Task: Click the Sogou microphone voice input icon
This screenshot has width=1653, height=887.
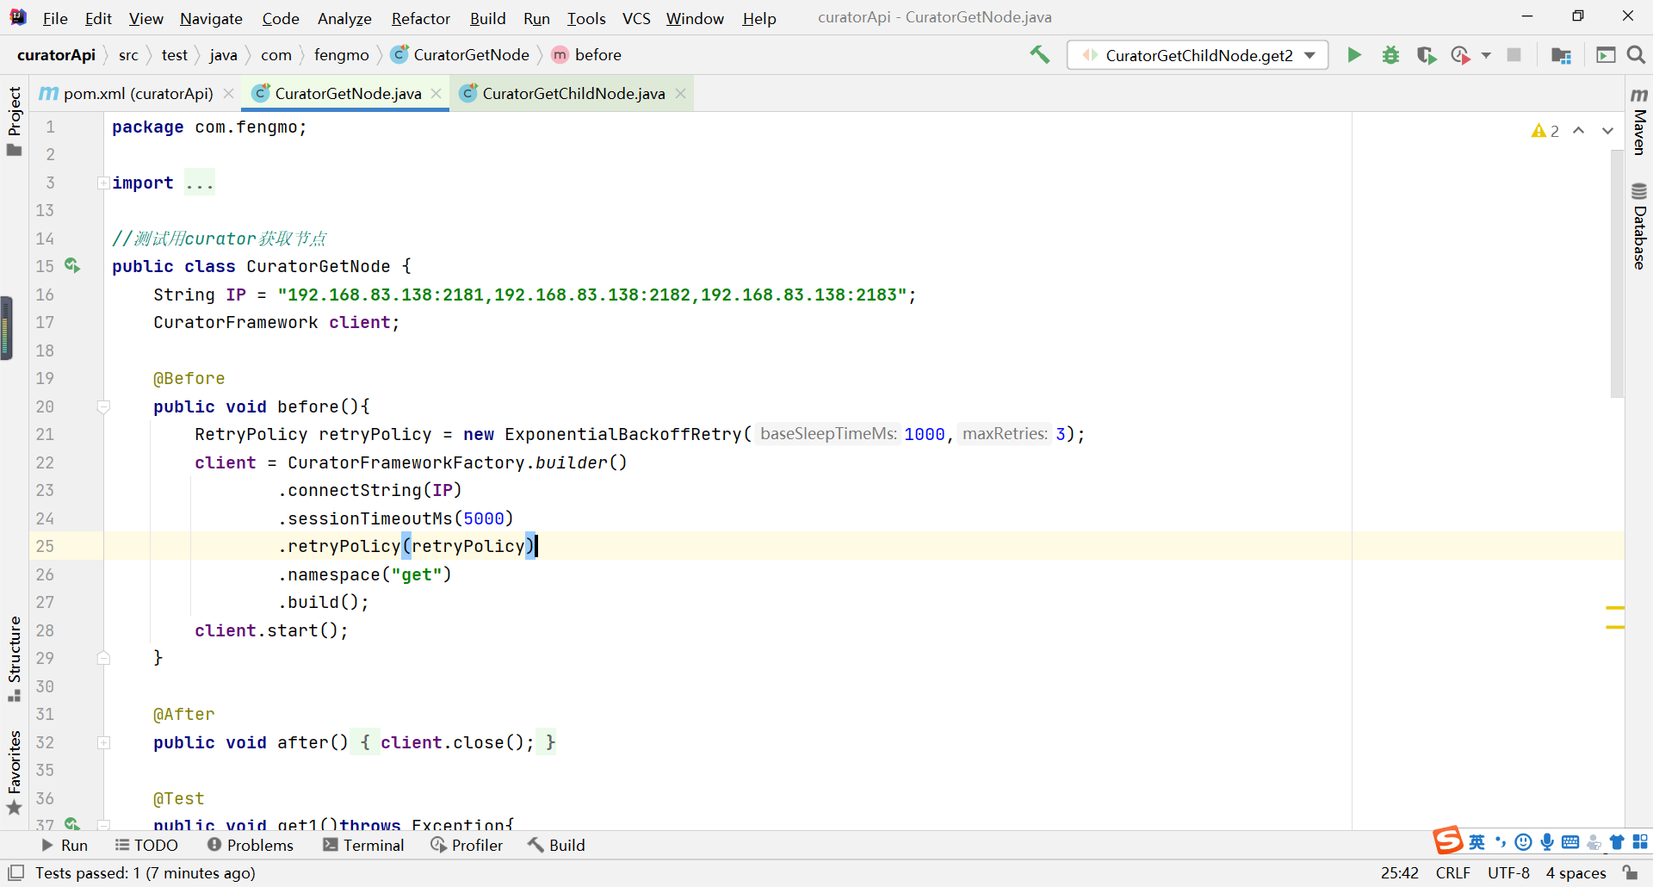Action: (1547, 842)
